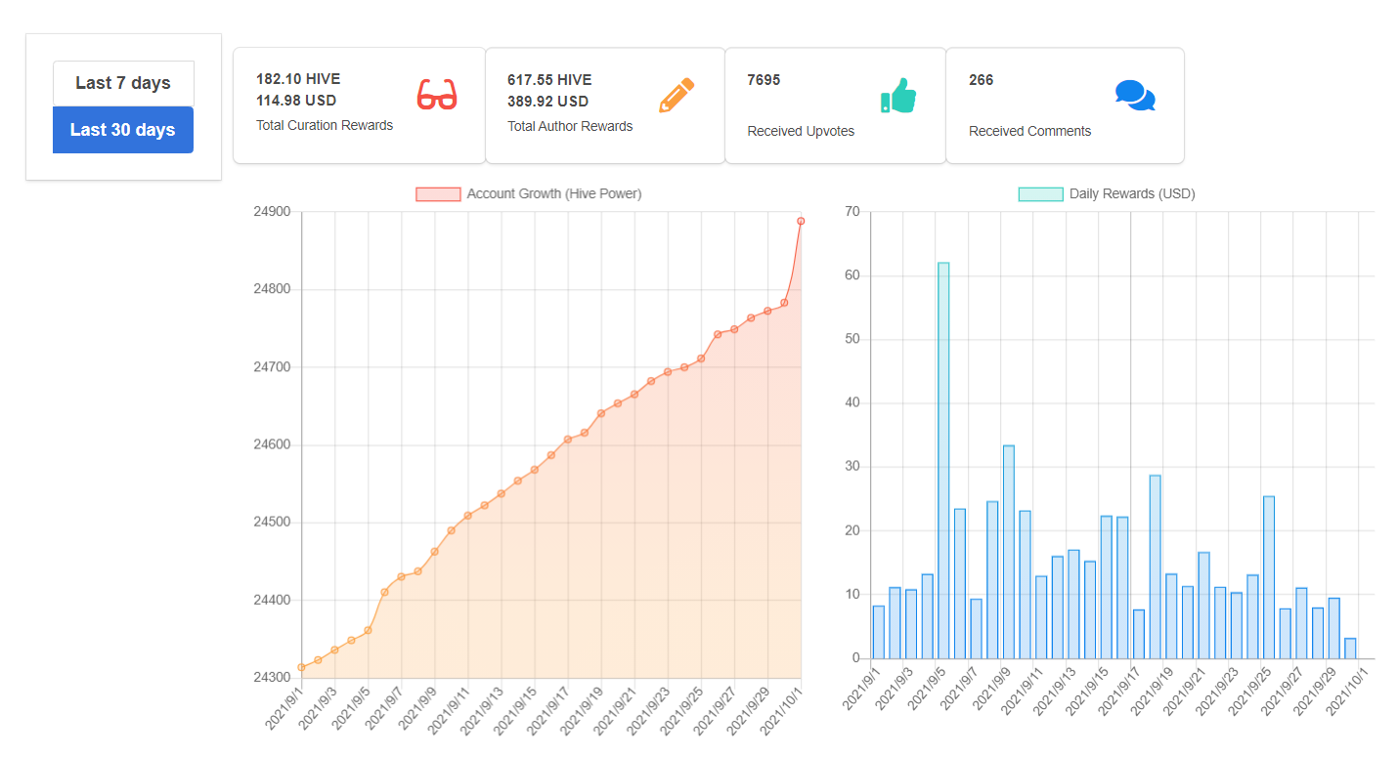Click the red Account Growth legend color box
1398x757 pixels.
pyautogui.click(x=438, y=194)
